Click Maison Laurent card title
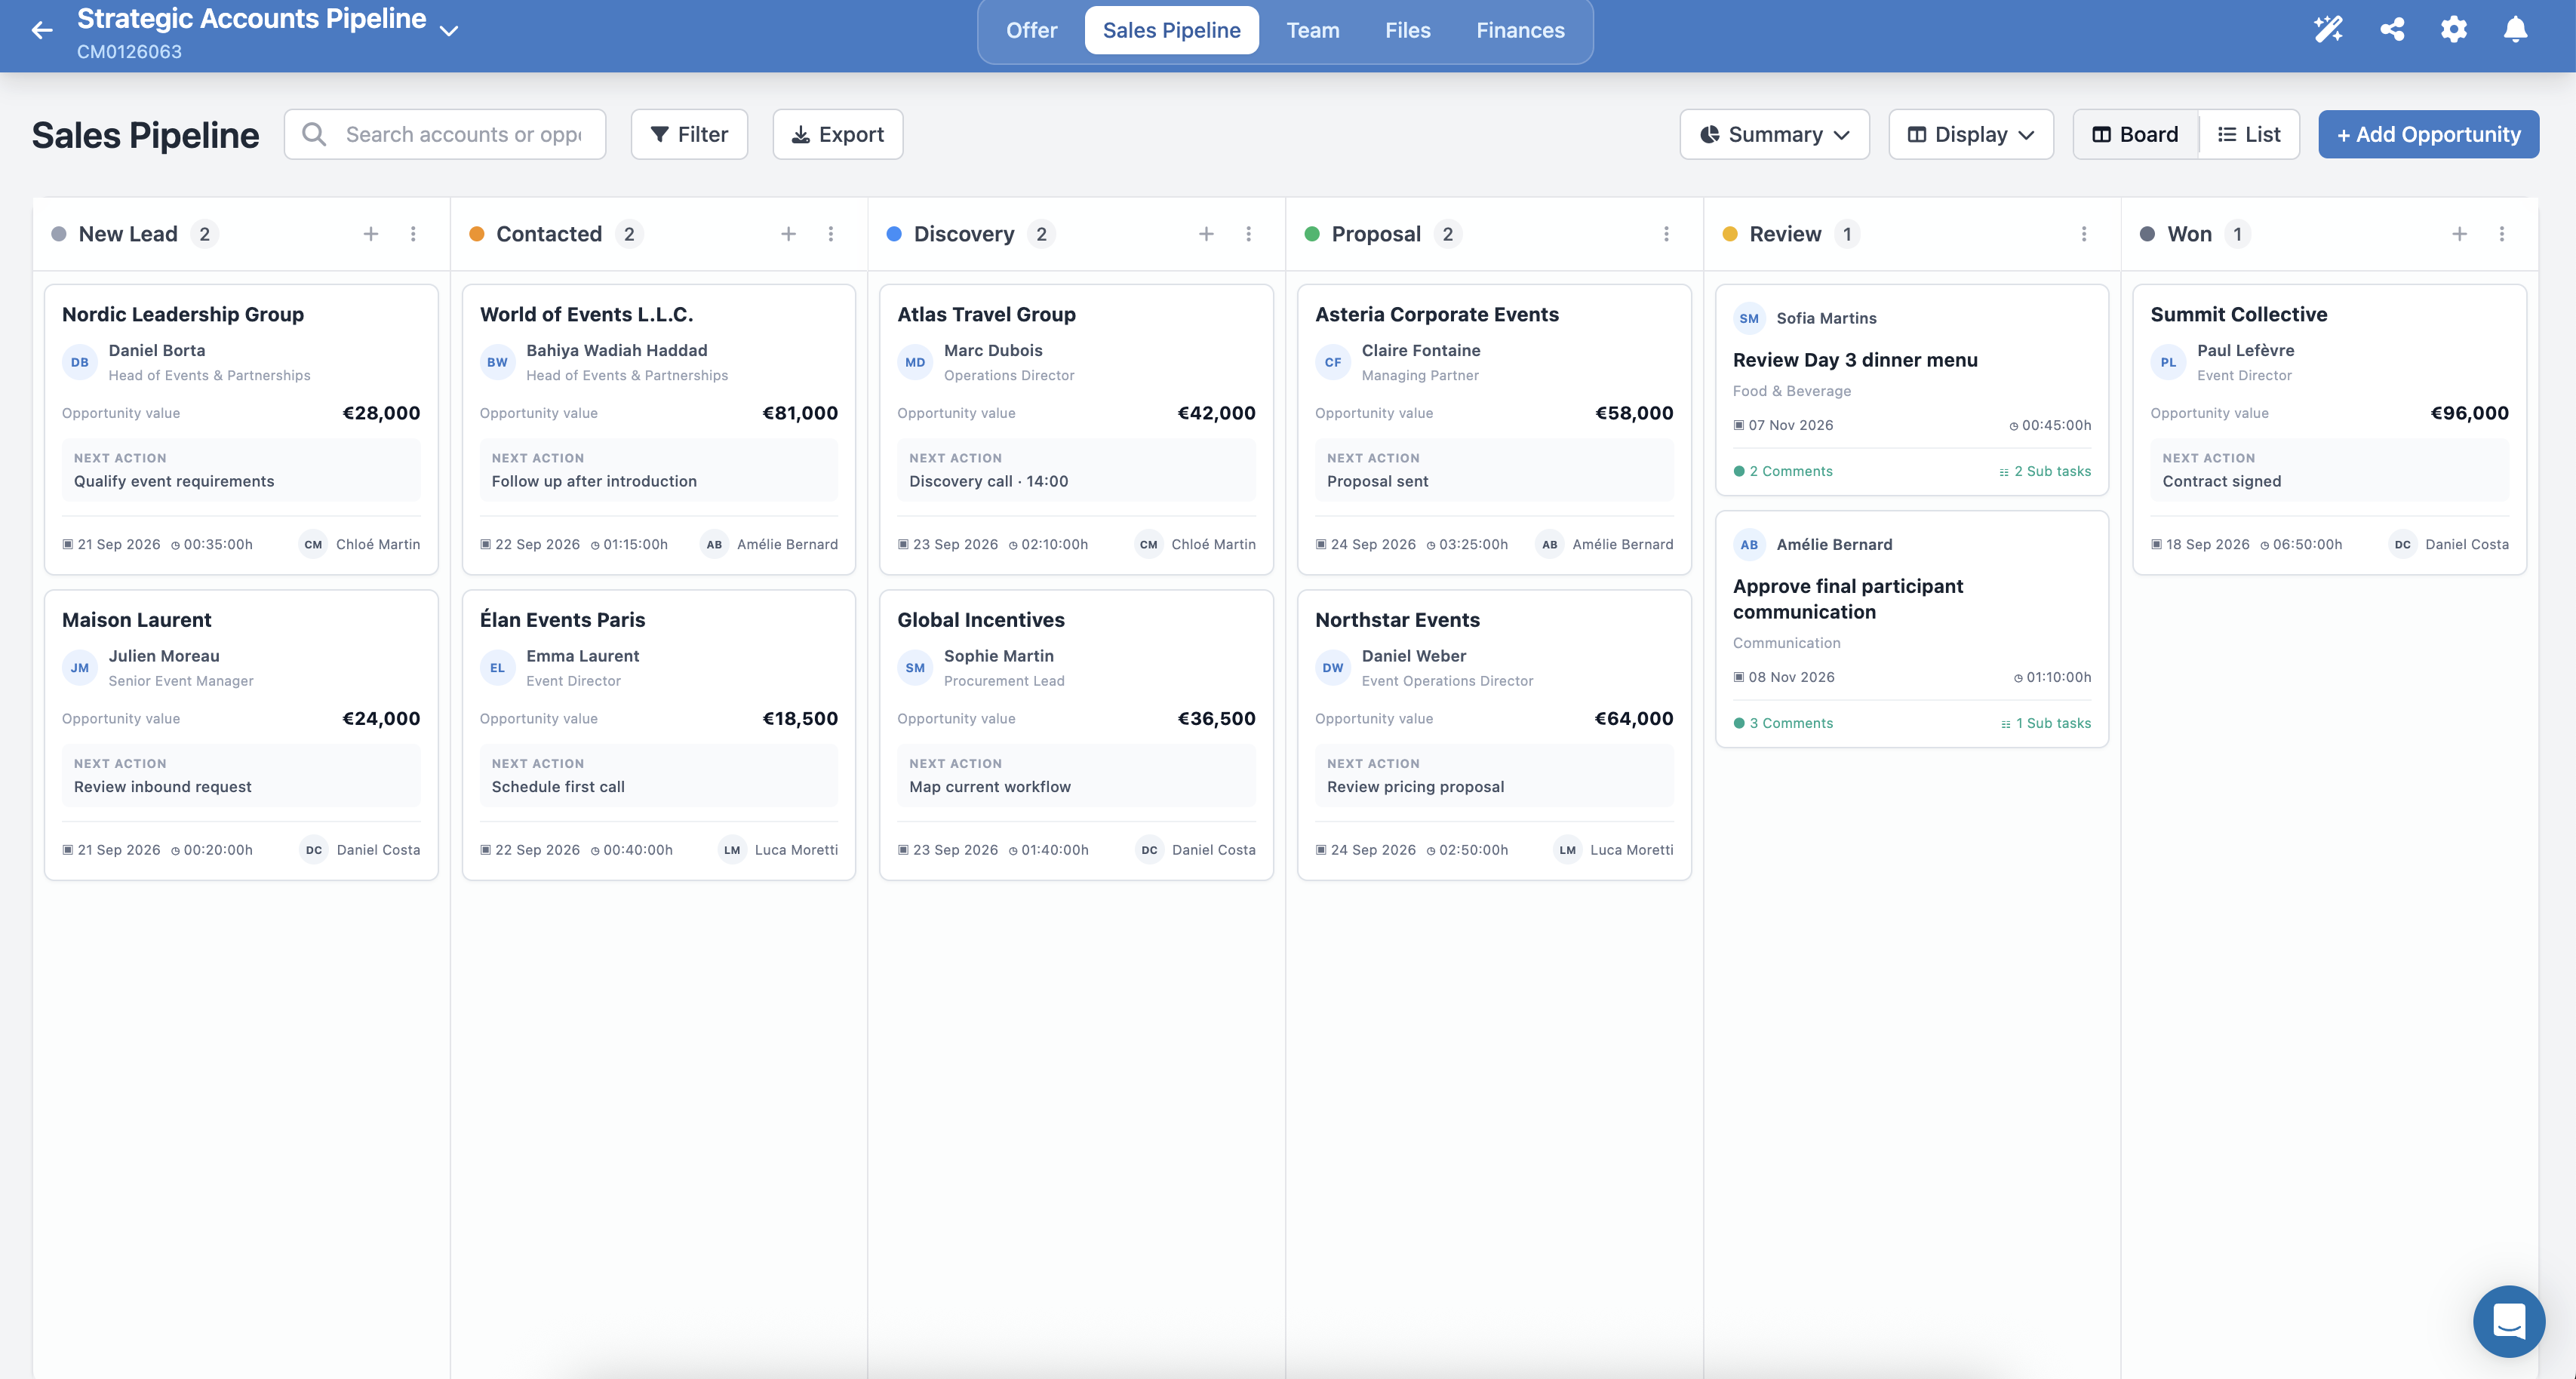Image resolution: width=2576 pixels, height=1379 pixels. [136, 620]
